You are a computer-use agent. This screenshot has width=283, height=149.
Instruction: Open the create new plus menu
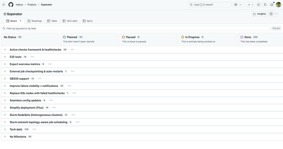250,5
